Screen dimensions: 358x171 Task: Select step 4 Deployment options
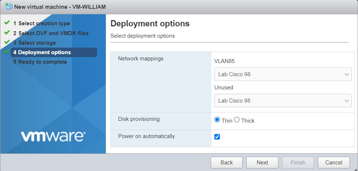(x=45, y=52)
